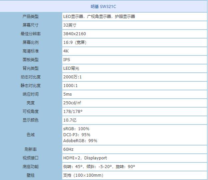Click the 1000:1 contrast value
This screenshot has width=208, height=180.
point(71,86)
